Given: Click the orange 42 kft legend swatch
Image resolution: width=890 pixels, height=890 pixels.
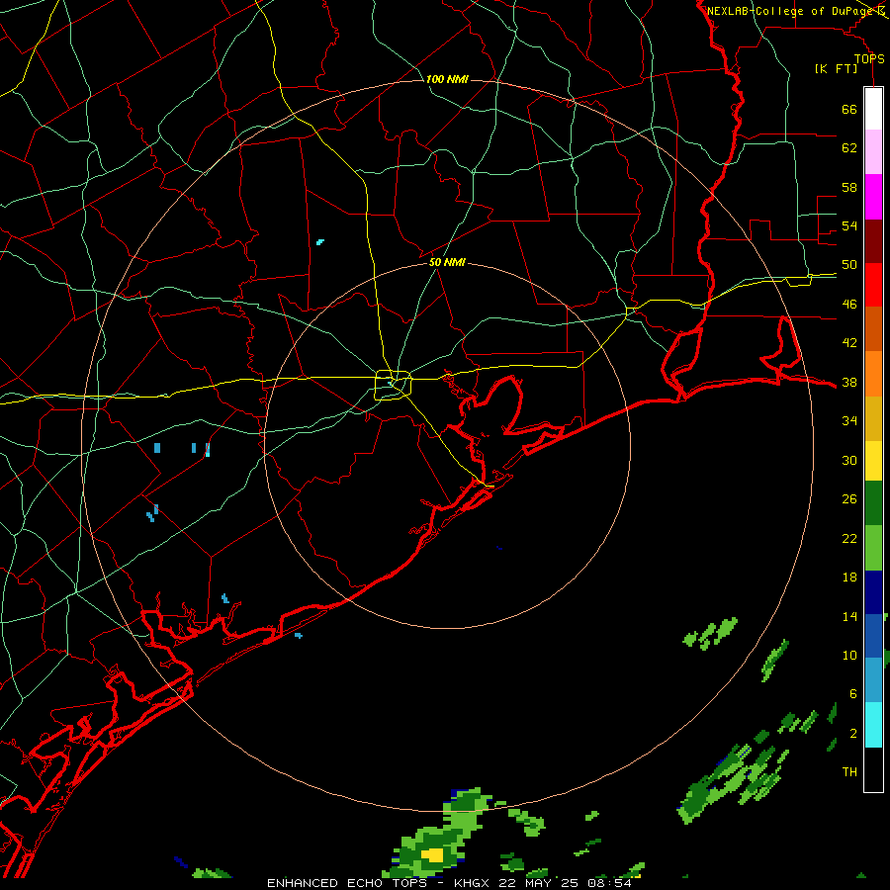Looking at the screenshot, I should pyautogui.click(x=873, y=374).
